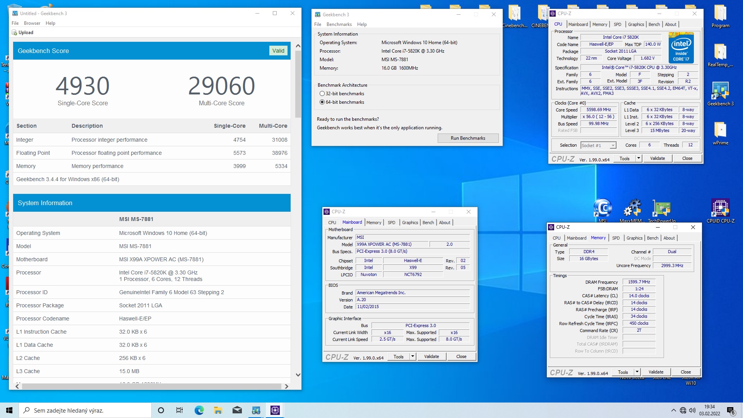Open Mail app from the taskbar
The height and width of the screenshot is (418, 743).
[x=237, y=410]
